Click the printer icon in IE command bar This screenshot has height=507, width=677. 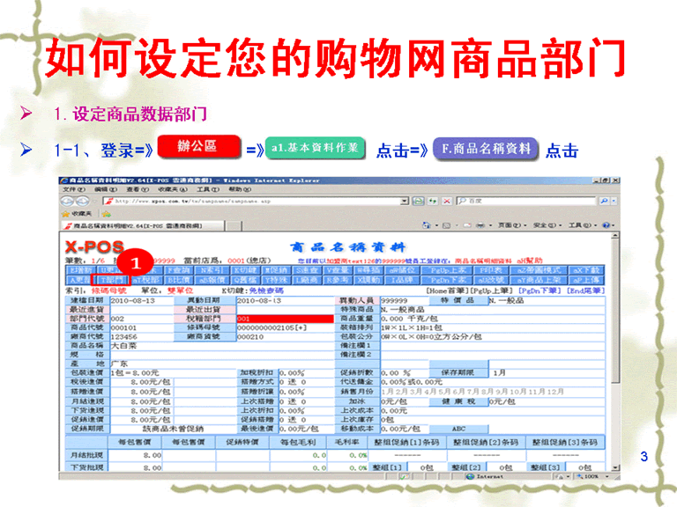[480, 225]
